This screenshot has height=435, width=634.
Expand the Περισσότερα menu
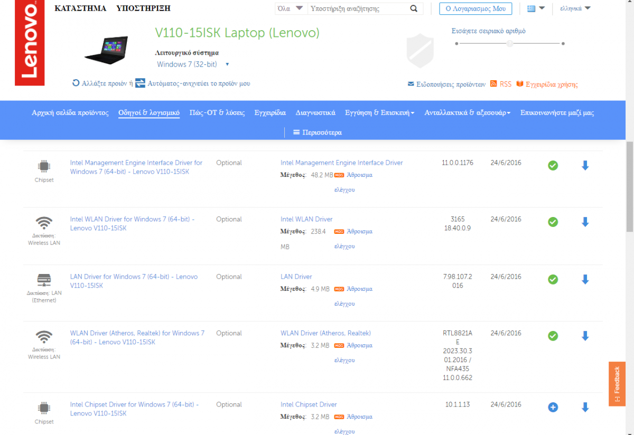point(318,133)
